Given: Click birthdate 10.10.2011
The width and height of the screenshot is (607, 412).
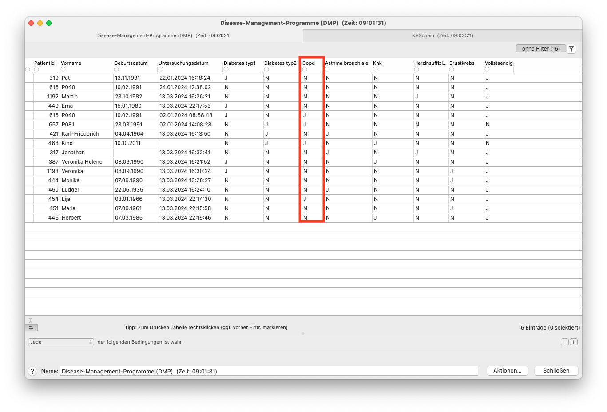Looking at the screenshot, I should pyautogui.click(x=128, y=143).
